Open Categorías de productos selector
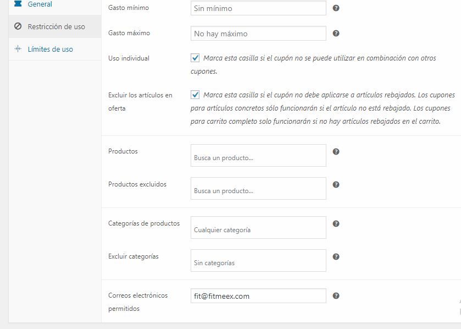 258,227
